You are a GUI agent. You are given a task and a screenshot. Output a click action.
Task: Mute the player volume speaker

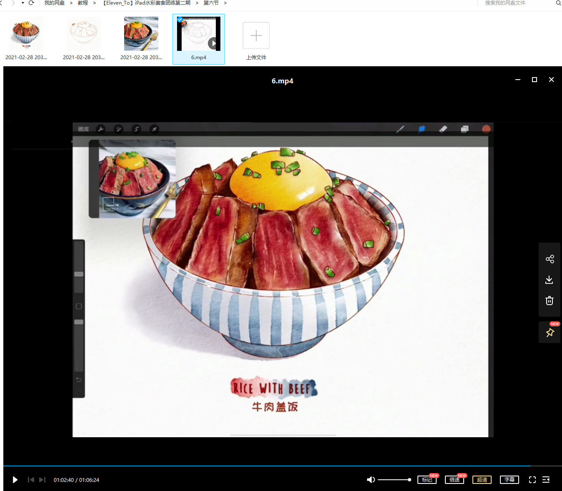(x=370, y=480)
